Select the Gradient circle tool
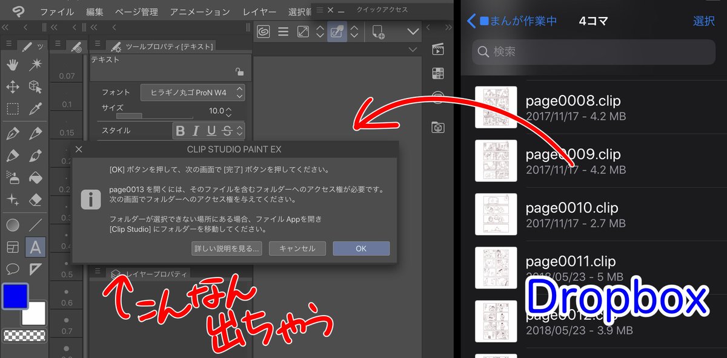The height and width of the screenshot is (358, 727). pos(12,225)
